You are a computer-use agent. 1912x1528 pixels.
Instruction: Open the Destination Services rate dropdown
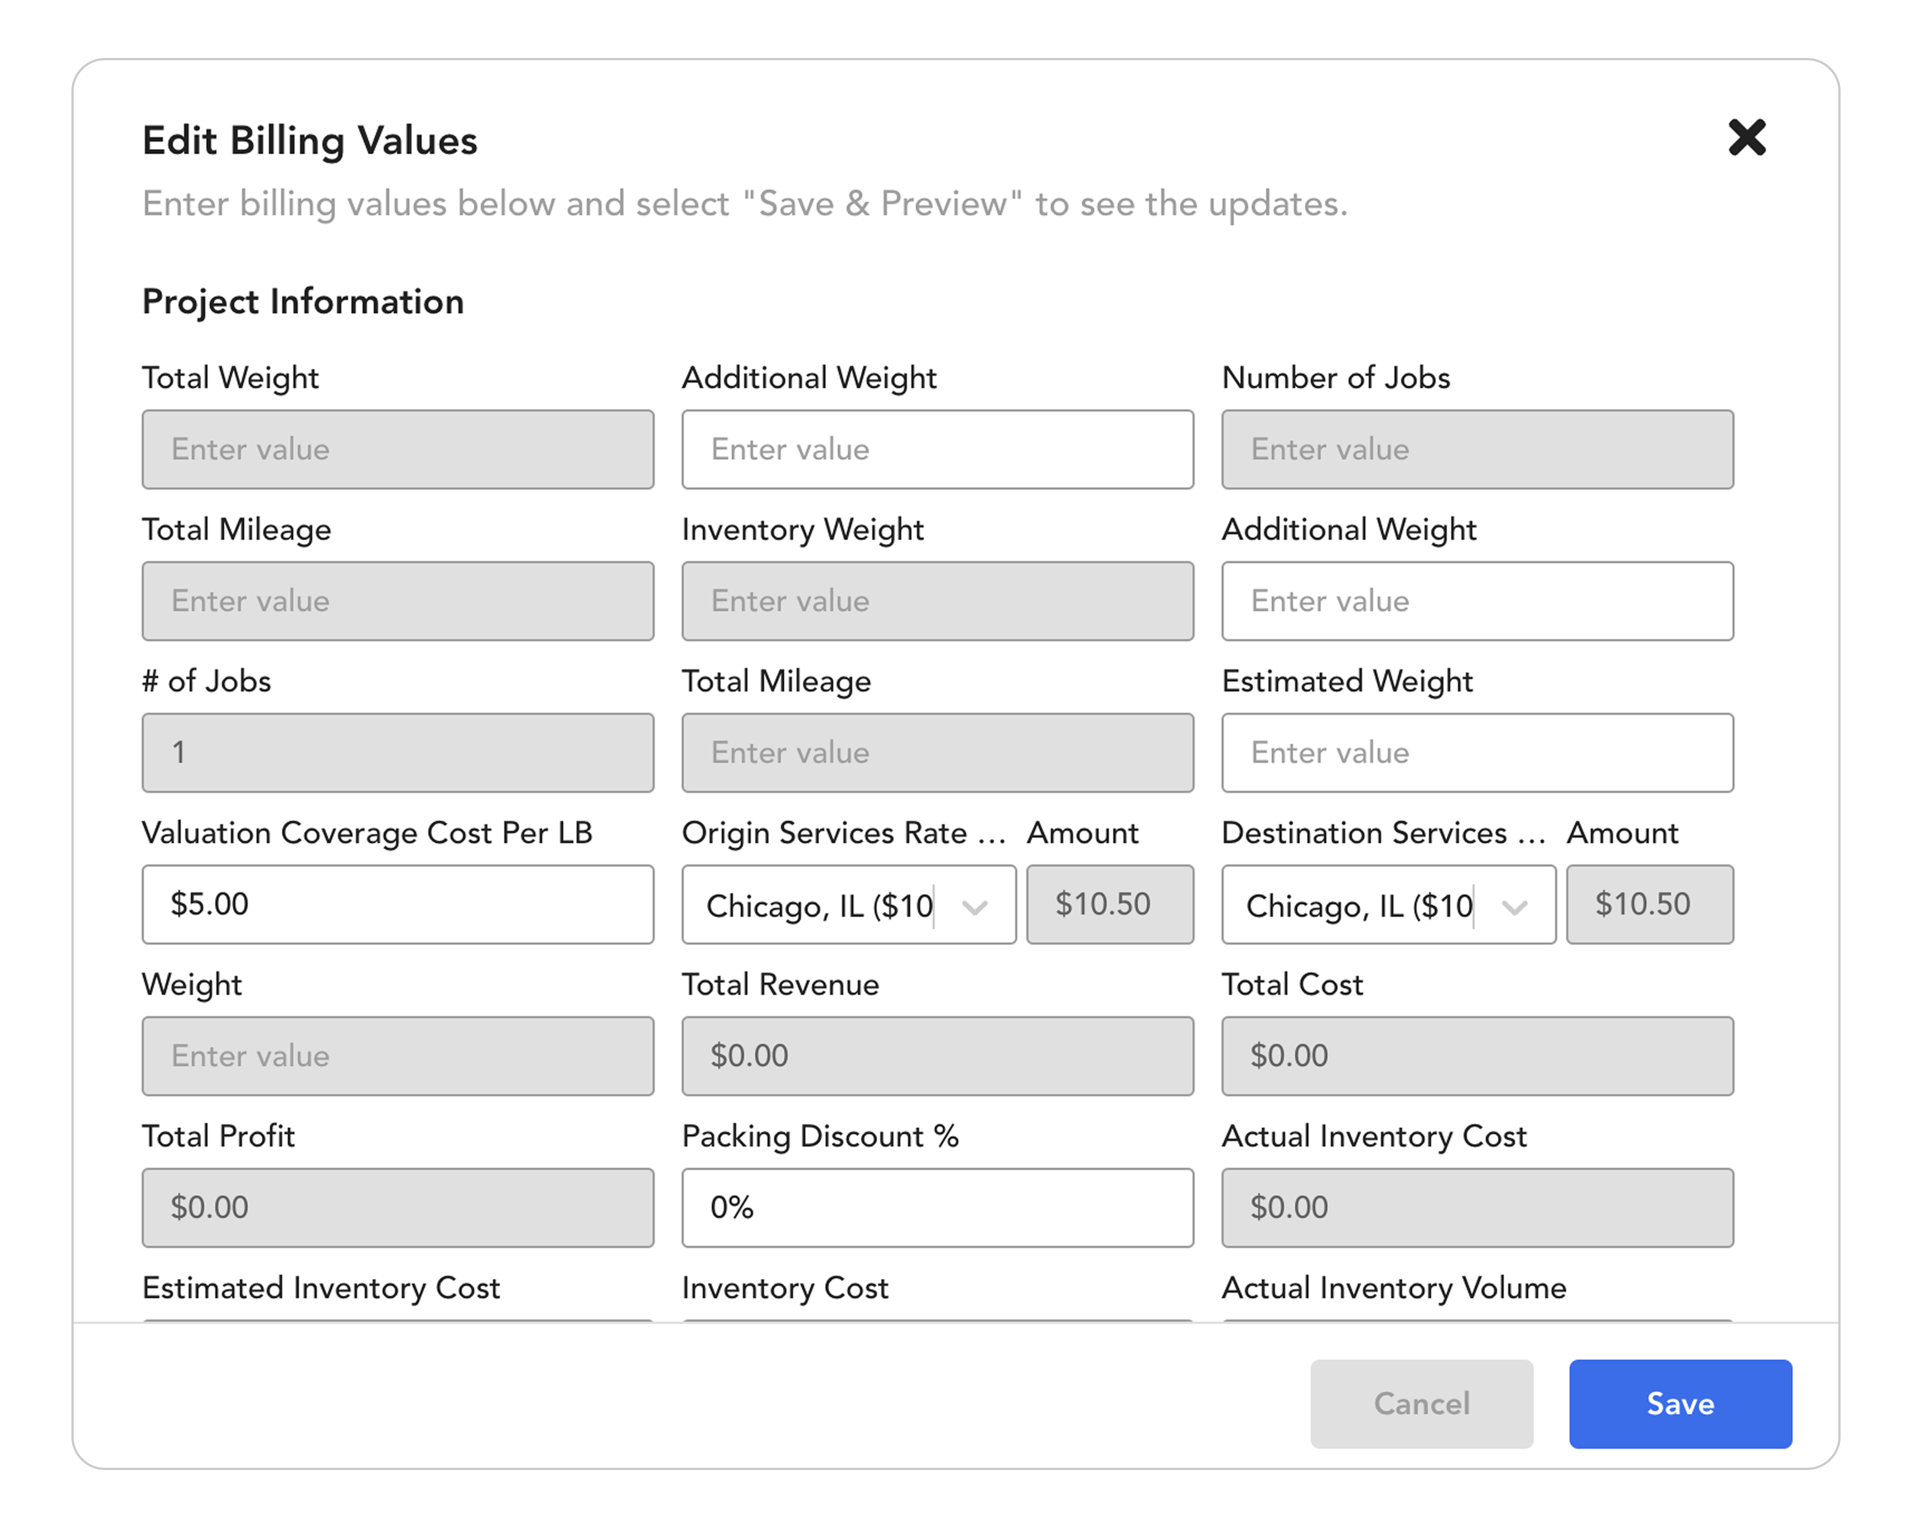point(1360,905)
